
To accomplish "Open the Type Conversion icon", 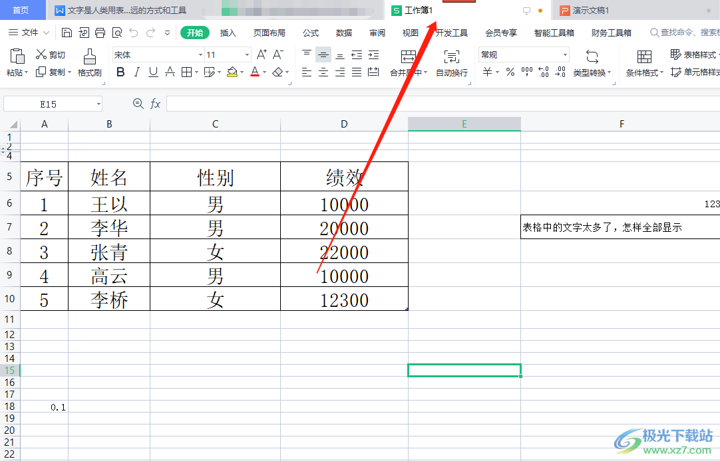I will [592, 57].
